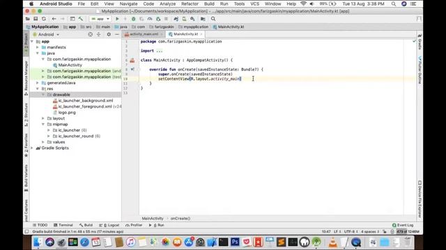Hide the Project panel with minus icon
Viewport: 446px width, 250px height.
click(117, 34)
